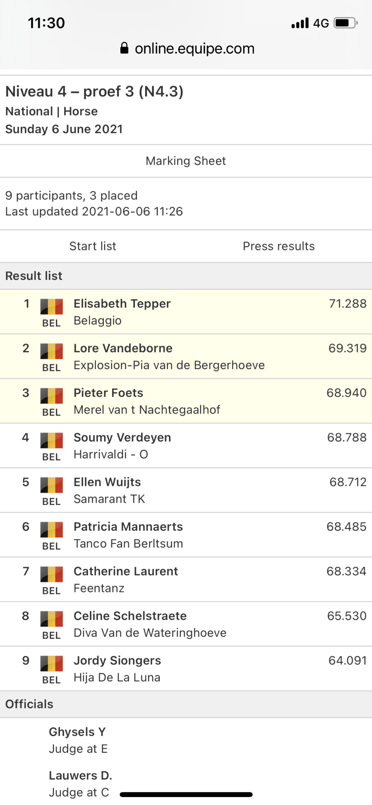Tap Patricia Mannaerts score 68.485
This screenshot has width=372, height=805.
(x=346, y=527)
